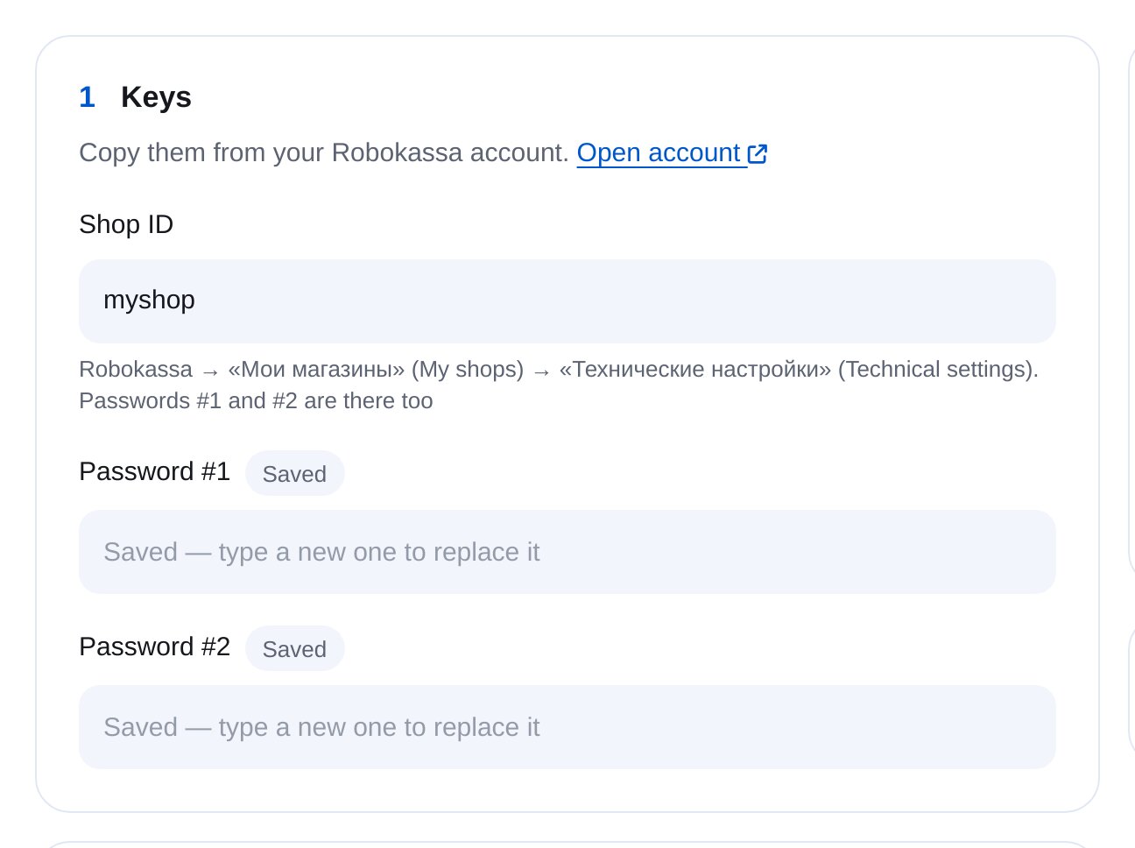The width and height of the screenshot is (1135, 848).
Task: Select the Keys section heading
Action: (156, 96)
